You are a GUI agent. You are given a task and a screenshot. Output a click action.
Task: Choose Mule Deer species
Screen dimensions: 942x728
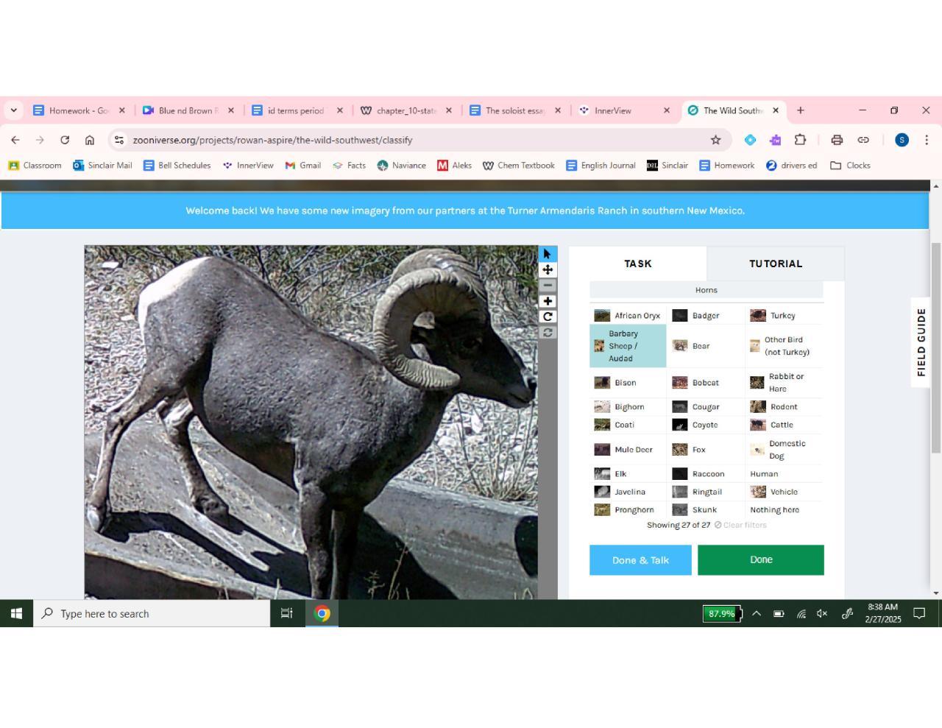click(628, 450)
